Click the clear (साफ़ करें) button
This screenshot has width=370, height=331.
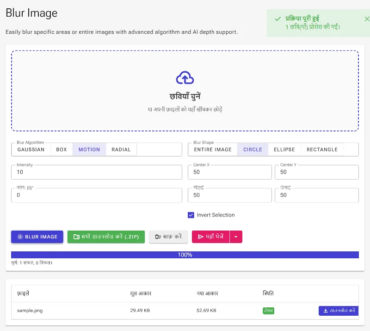(x=168, y=237)
